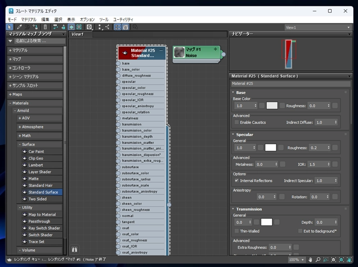
Task: Click the plus icon on Noise node
Action: (x=215, y=49)
